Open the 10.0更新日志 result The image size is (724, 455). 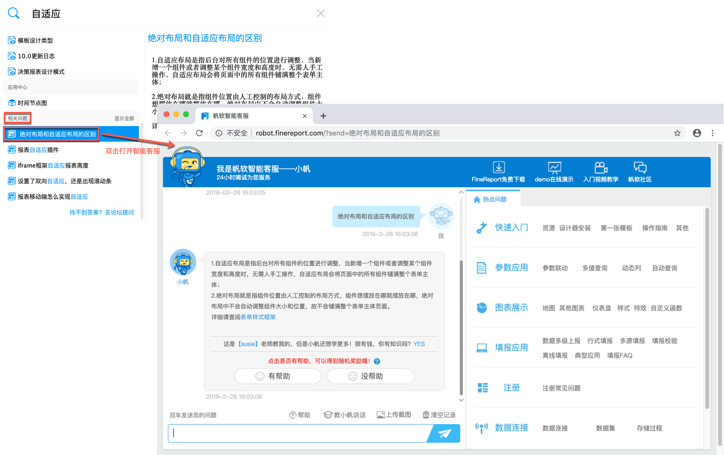[x=31, y=56]
